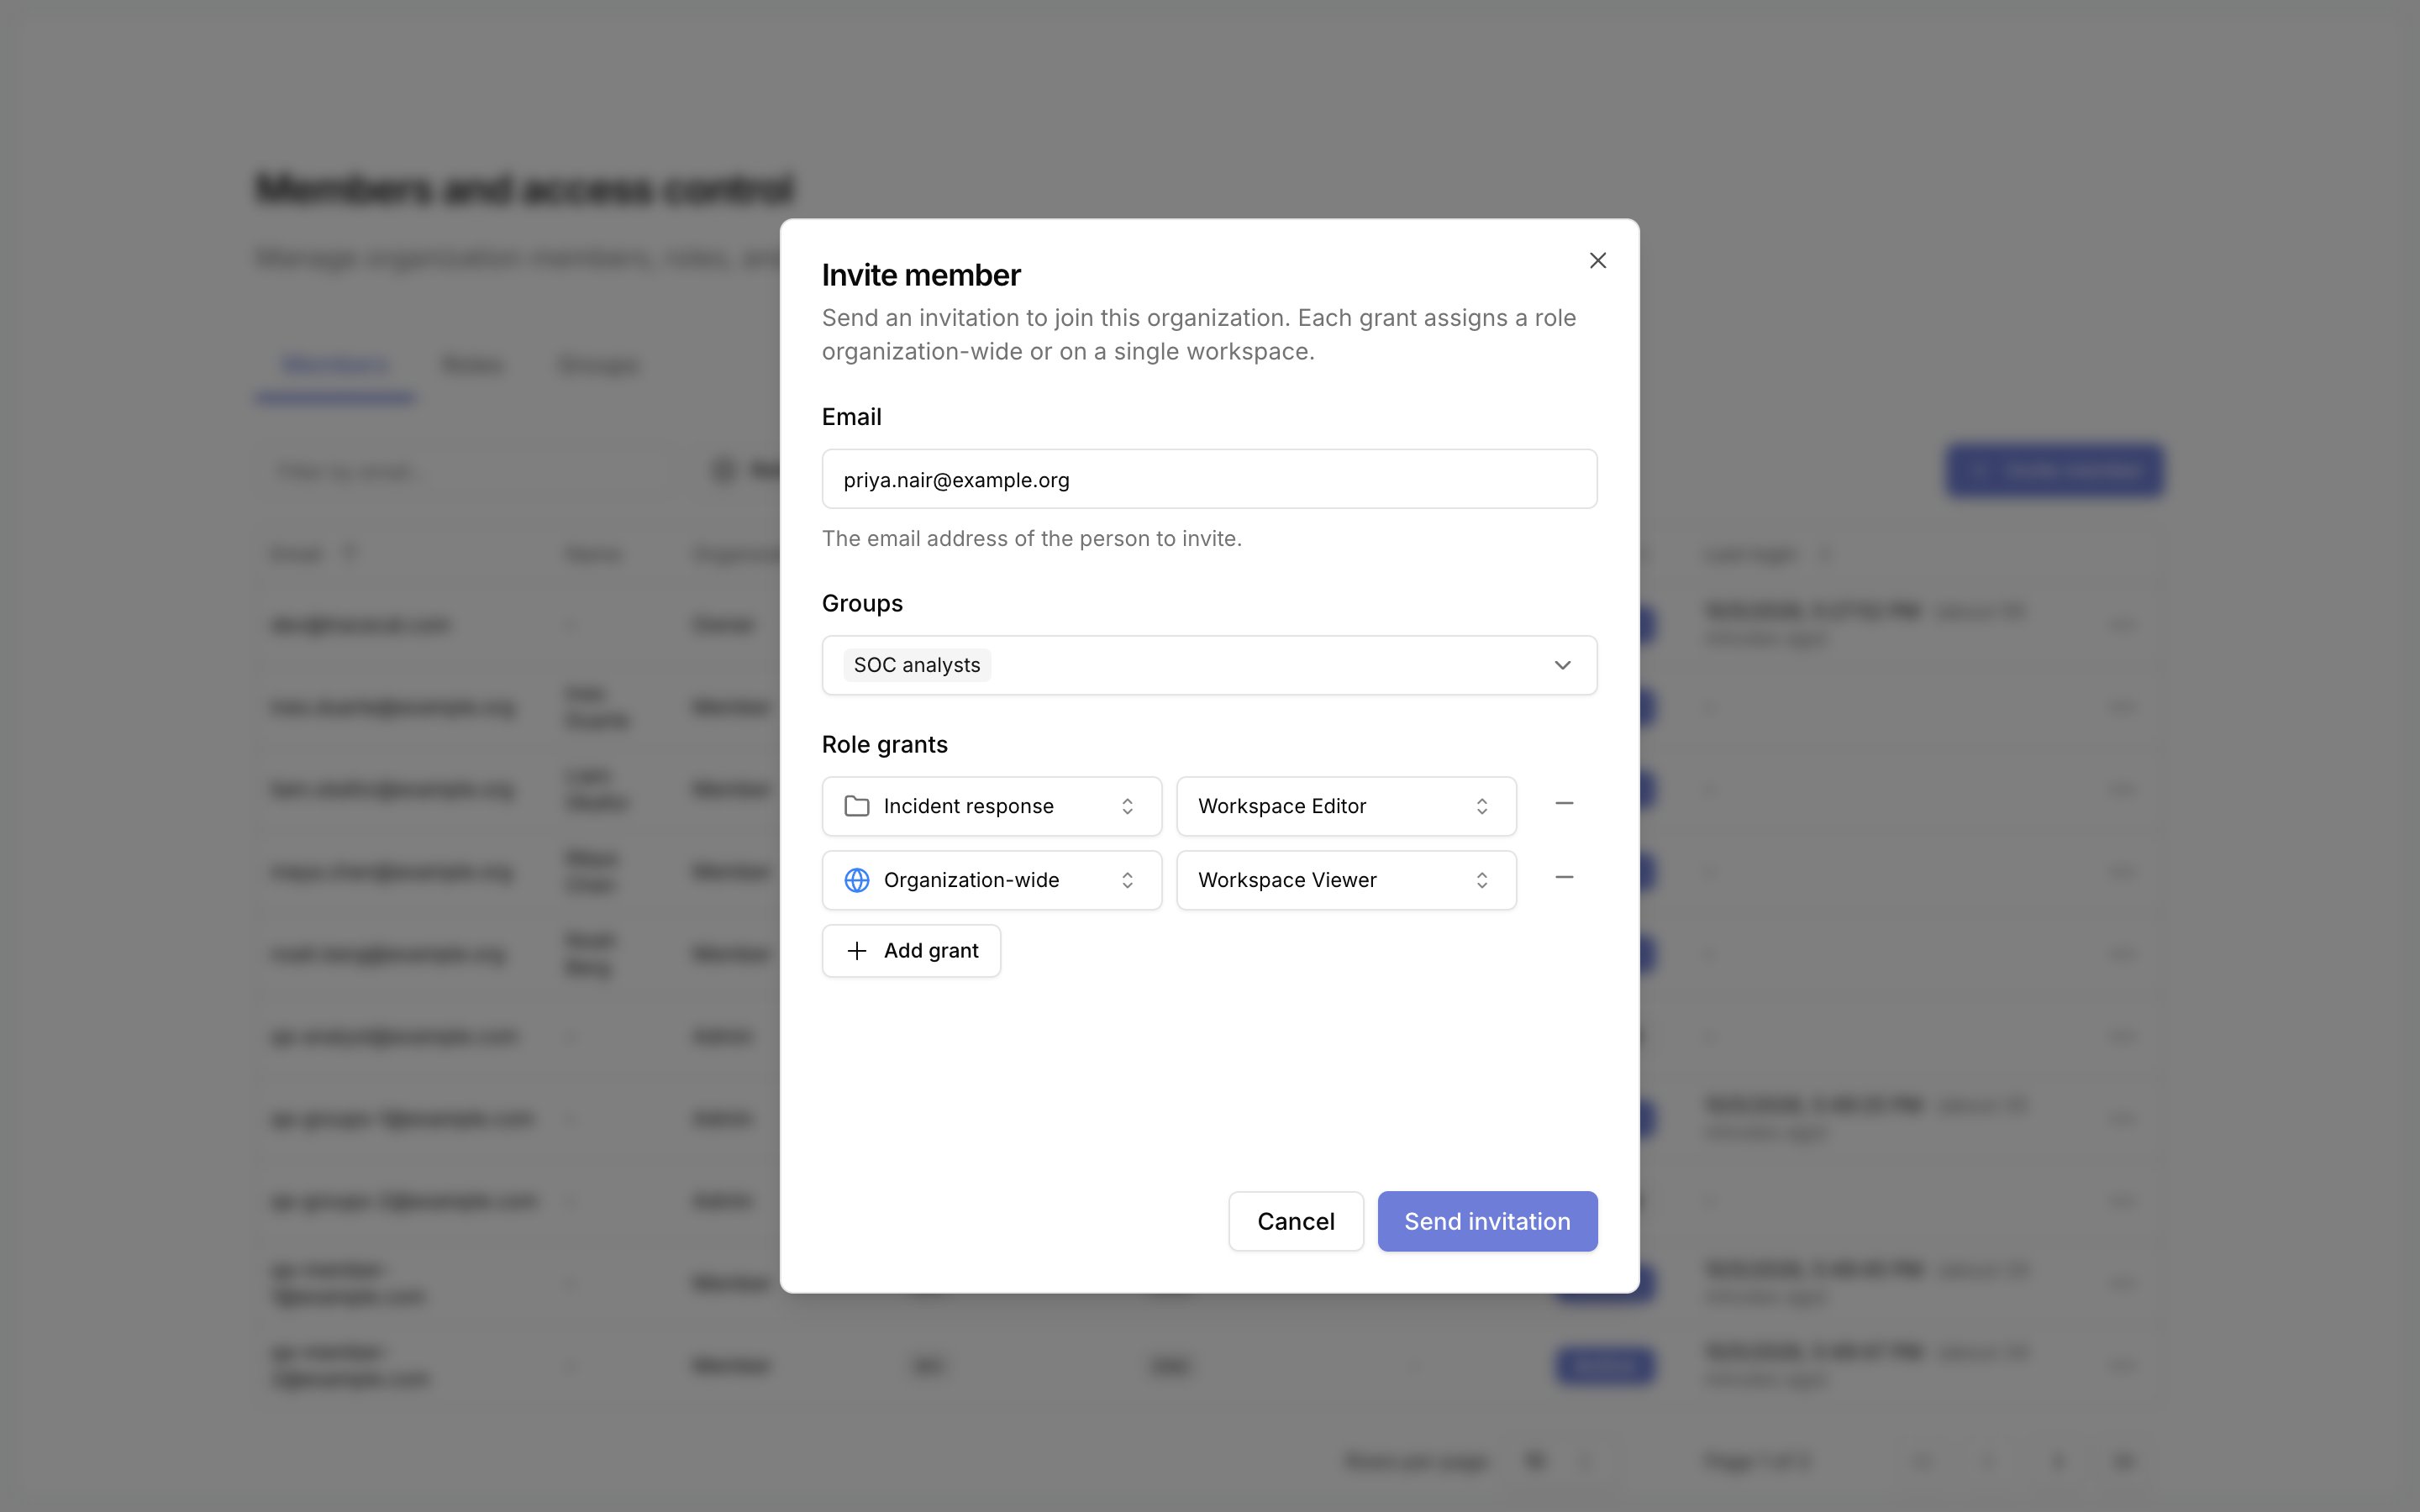Image resolution: width=2420 pixels, height=1512 pixels.
Task: Open the Organization-wide scope dropdown
Action: [991, 880]
